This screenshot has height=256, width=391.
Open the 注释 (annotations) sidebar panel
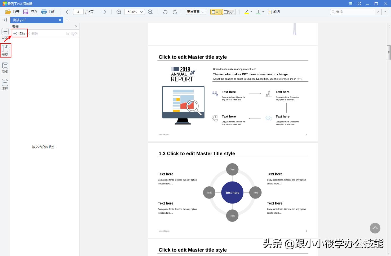click(5, 85)
